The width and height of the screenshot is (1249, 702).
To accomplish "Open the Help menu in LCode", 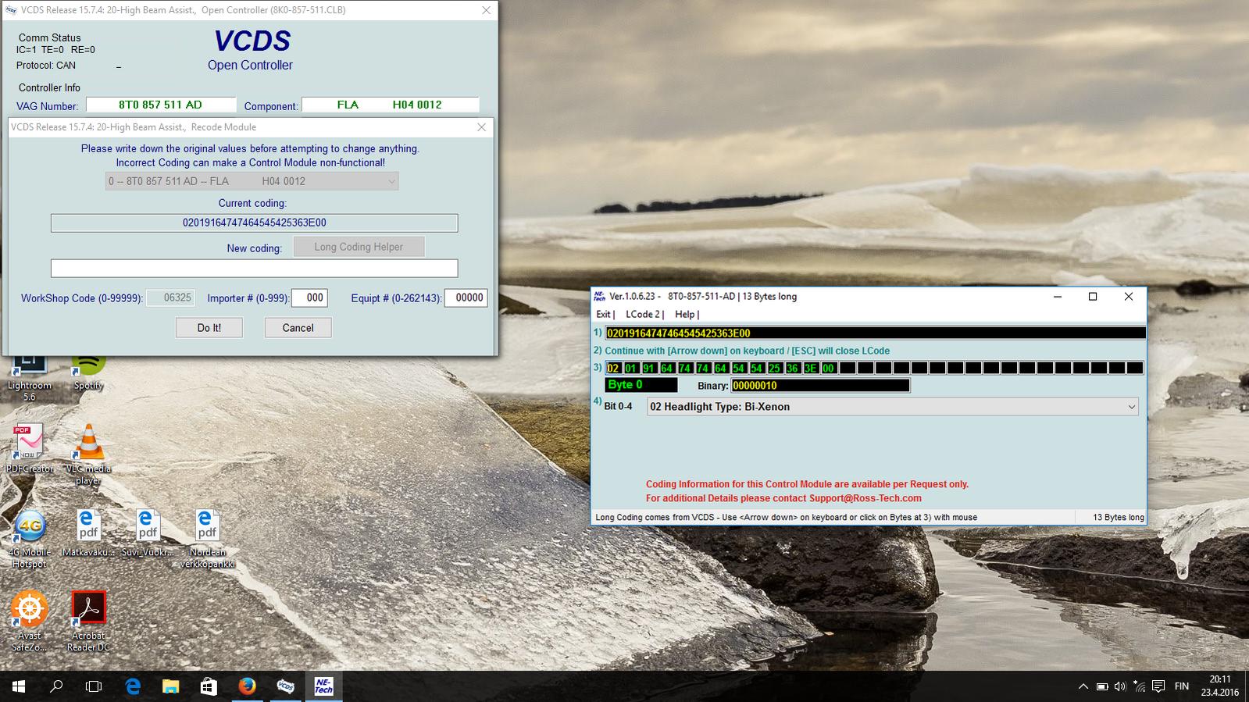I will [685, 315].
